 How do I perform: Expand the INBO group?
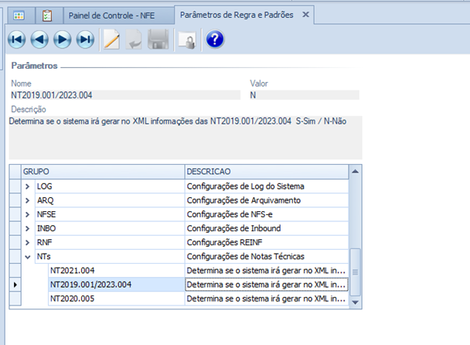coord(29,228)
